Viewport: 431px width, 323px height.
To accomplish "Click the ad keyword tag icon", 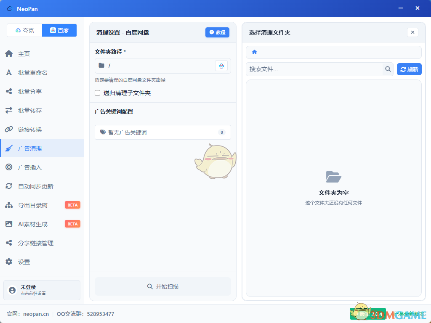I will pos(103,132).
